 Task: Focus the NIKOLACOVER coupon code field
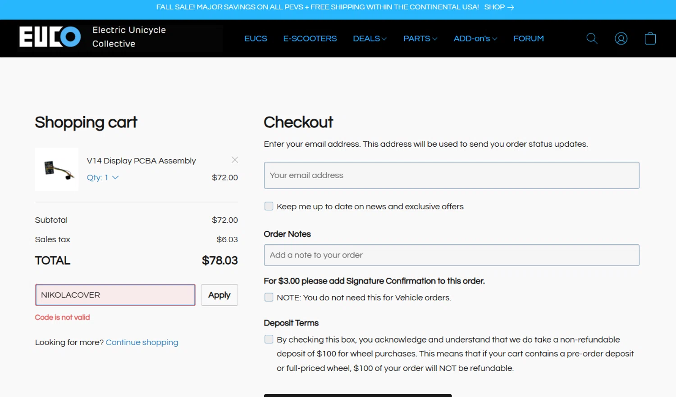(x=115, y=295)
